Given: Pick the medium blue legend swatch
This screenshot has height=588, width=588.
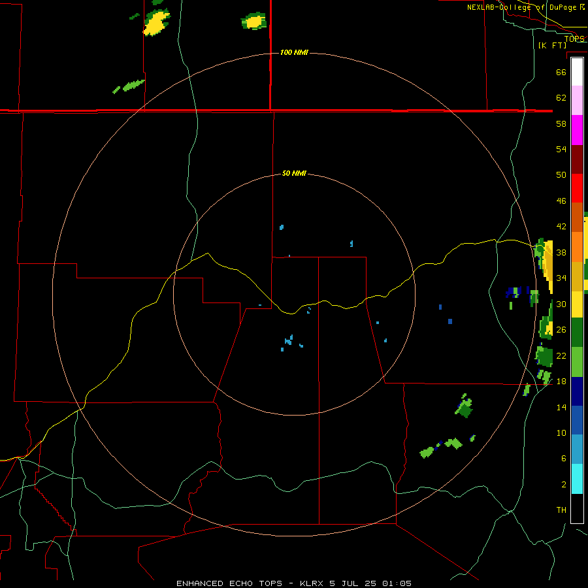Looking at the screenshot, I should (x=577, y=420).
